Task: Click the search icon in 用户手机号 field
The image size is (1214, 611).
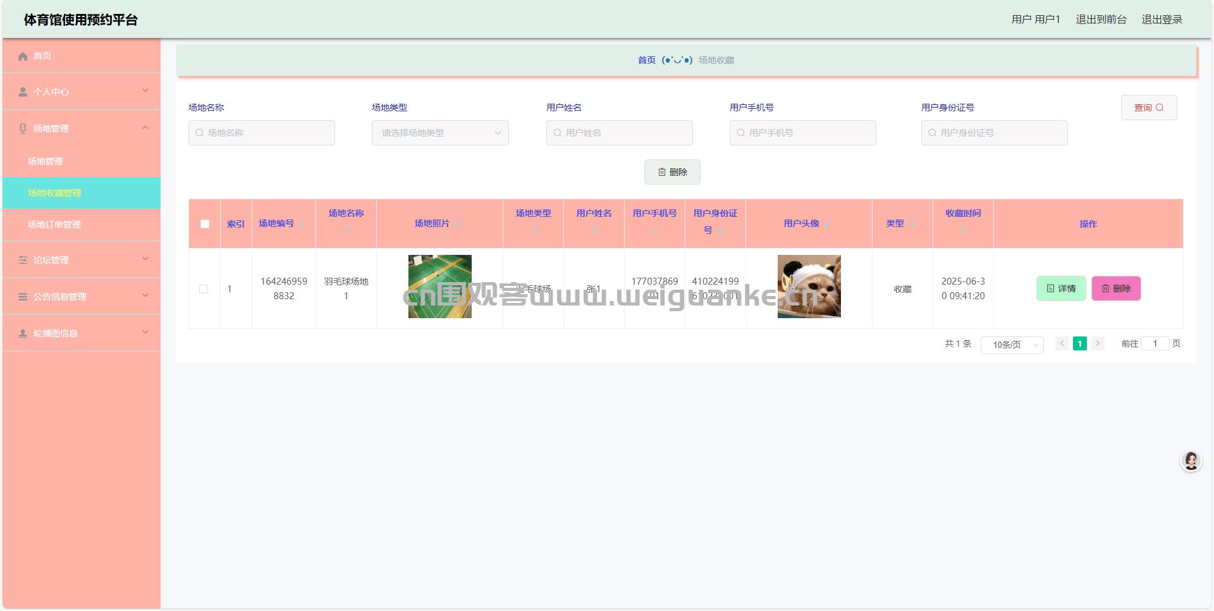Action: (x=741, y=133)
